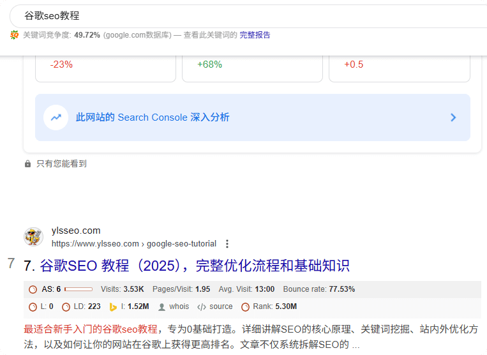
Task: Click the highlighted 最适合新手入门的谷歌seo教程 snippet text
Action: click(x=91, y=329)
